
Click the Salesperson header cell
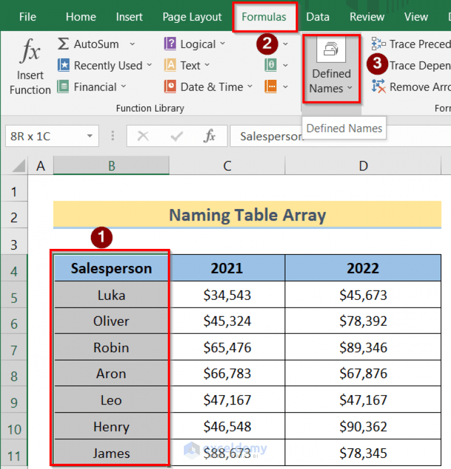[112, 268]
